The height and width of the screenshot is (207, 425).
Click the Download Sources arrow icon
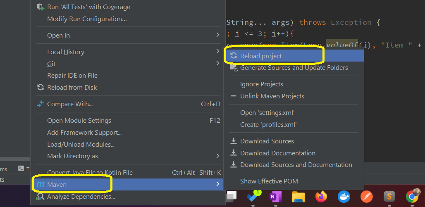[x=233, y=141]
